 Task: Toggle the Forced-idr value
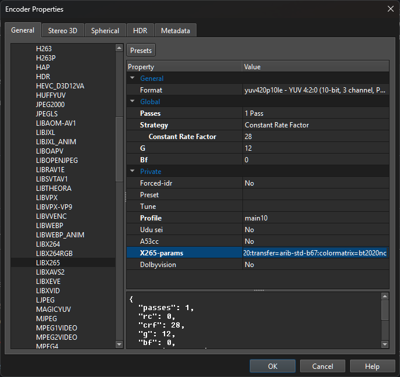(249, 183)
